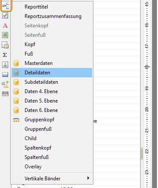The image size is (158, 188).
Task: Insert a Spaltenfuß band
Action: (x=52, y=157)
